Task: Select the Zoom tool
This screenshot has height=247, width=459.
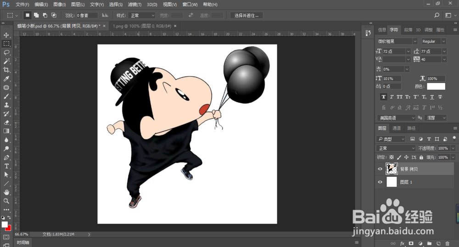Action: pos(6,201)
